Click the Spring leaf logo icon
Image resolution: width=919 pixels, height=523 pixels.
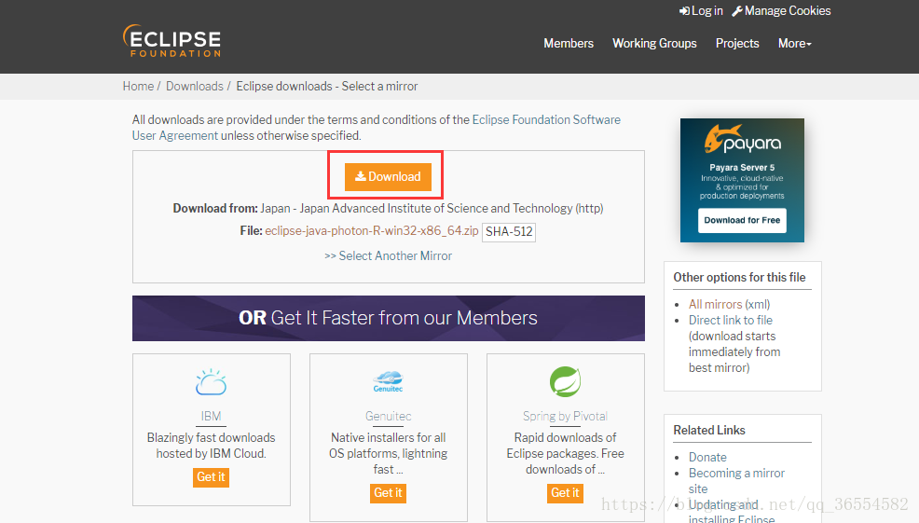click(x=565, y=381)
